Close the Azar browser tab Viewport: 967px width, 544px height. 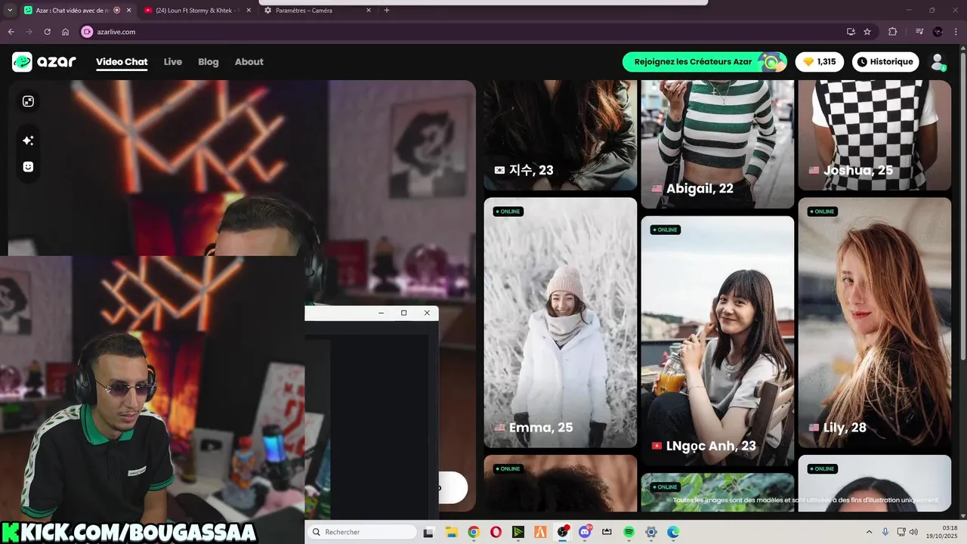click(x=128, y=11)
